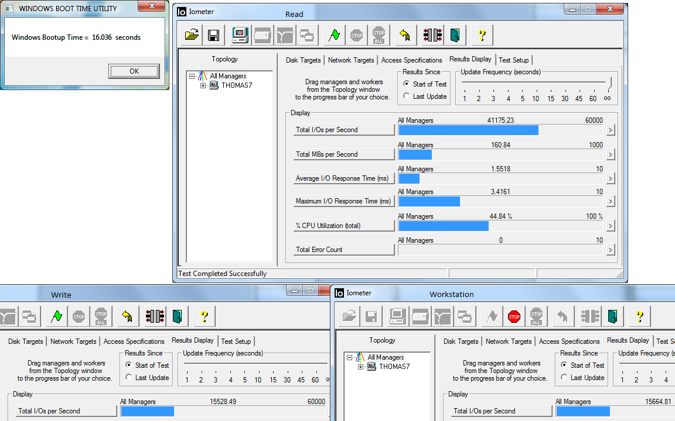Click the grey Stop icon in Read window
675x421 pixels.
(x=356, y=35)
